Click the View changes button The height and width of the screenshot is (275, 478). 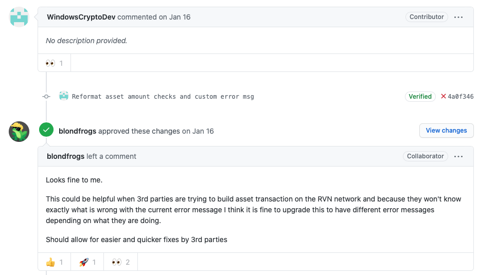point(446,131)
